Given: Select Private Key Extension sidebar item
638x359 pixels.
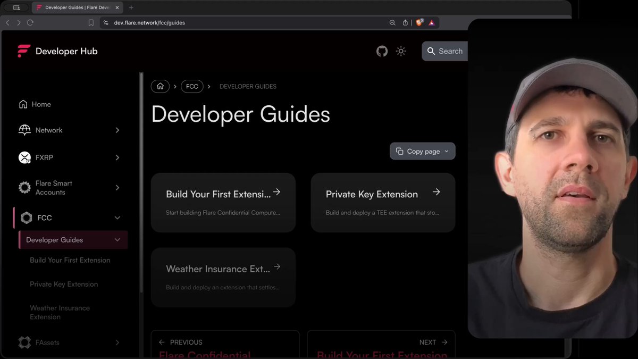Looking at the screenshot, I should pos(64,284).
